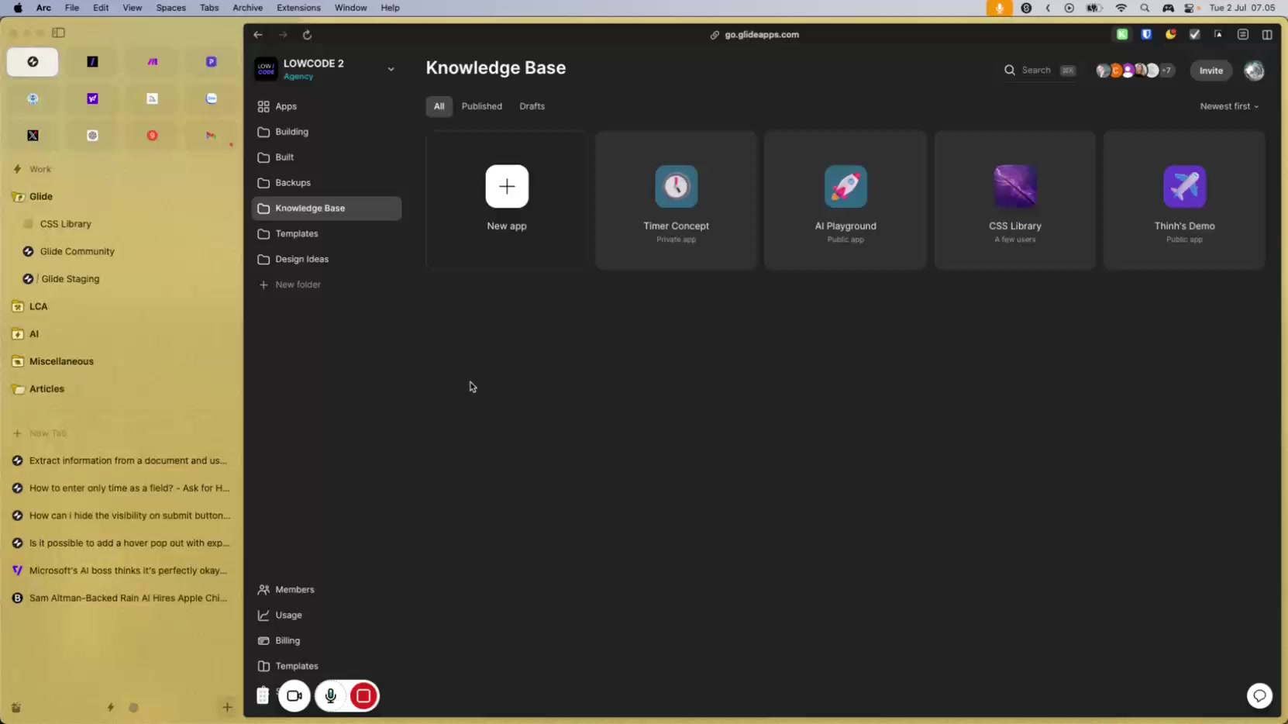Toggle the microphone in recording controls

tap(330, 695)
